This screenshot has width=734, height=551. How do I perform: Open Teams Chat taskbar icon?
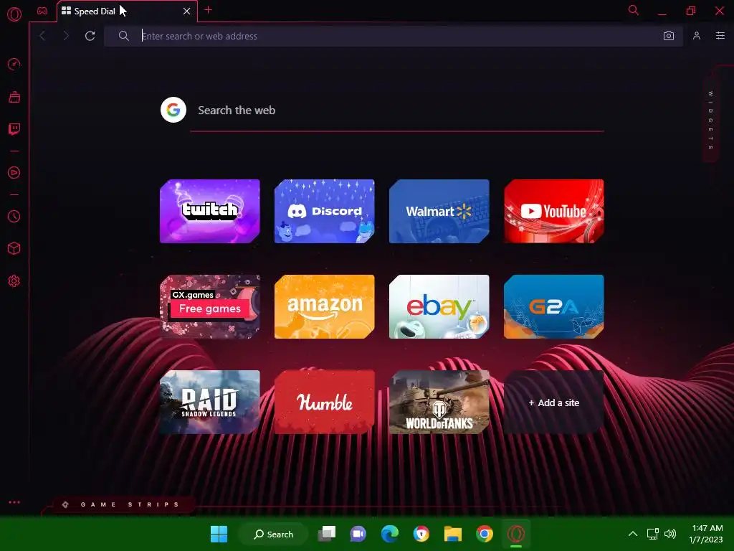(x=358, y=534)
